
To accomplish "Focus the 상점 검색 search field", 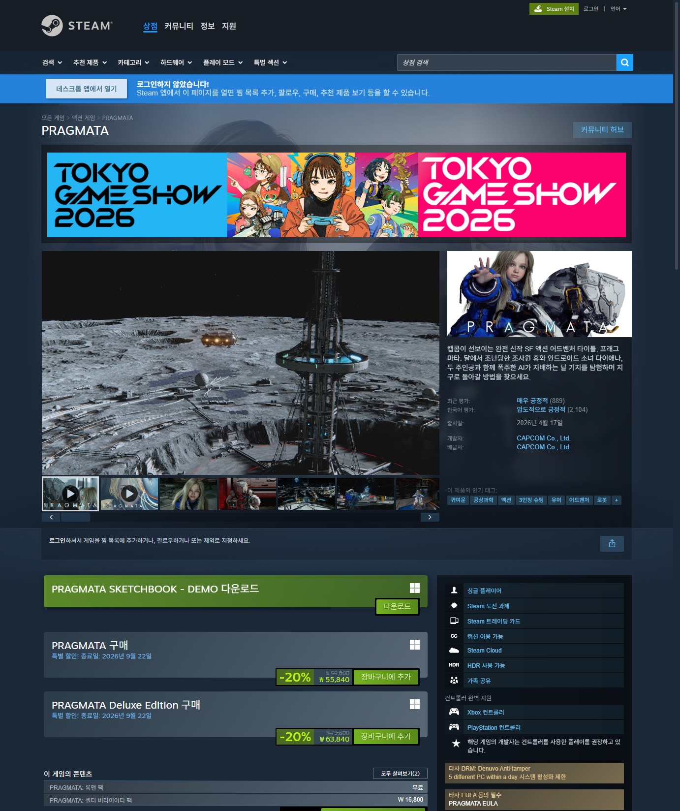I will (x=506, y=62).
